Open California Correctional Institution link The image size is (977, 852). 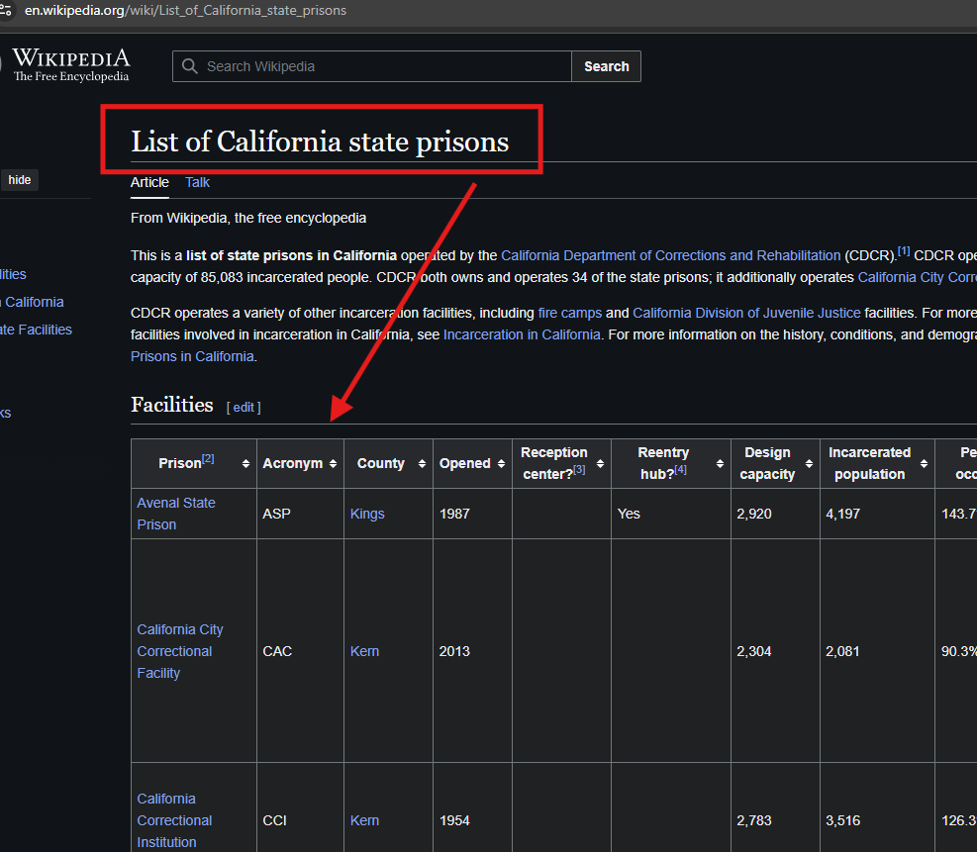point(174,820)
